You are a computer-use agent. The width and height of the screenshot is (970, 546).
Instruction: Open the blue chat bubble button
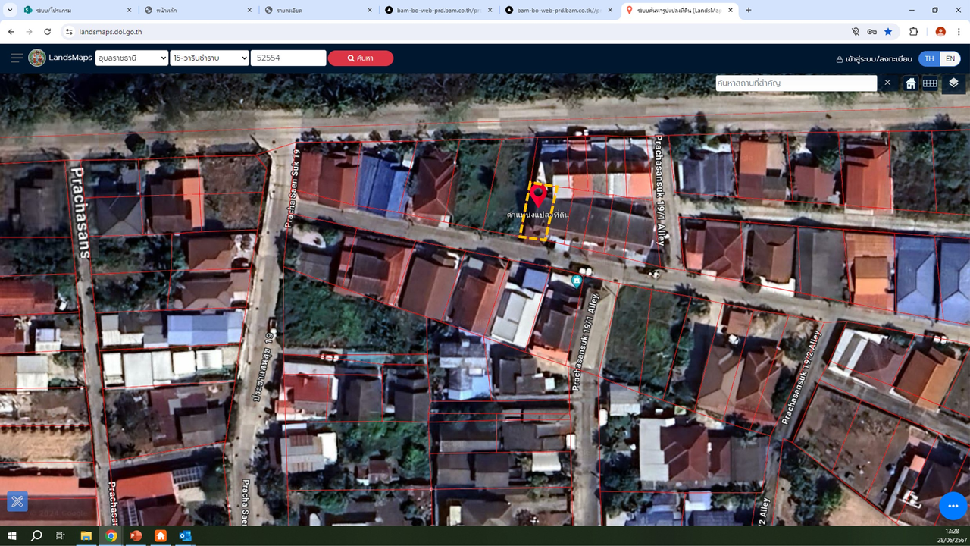click(953, 506)
